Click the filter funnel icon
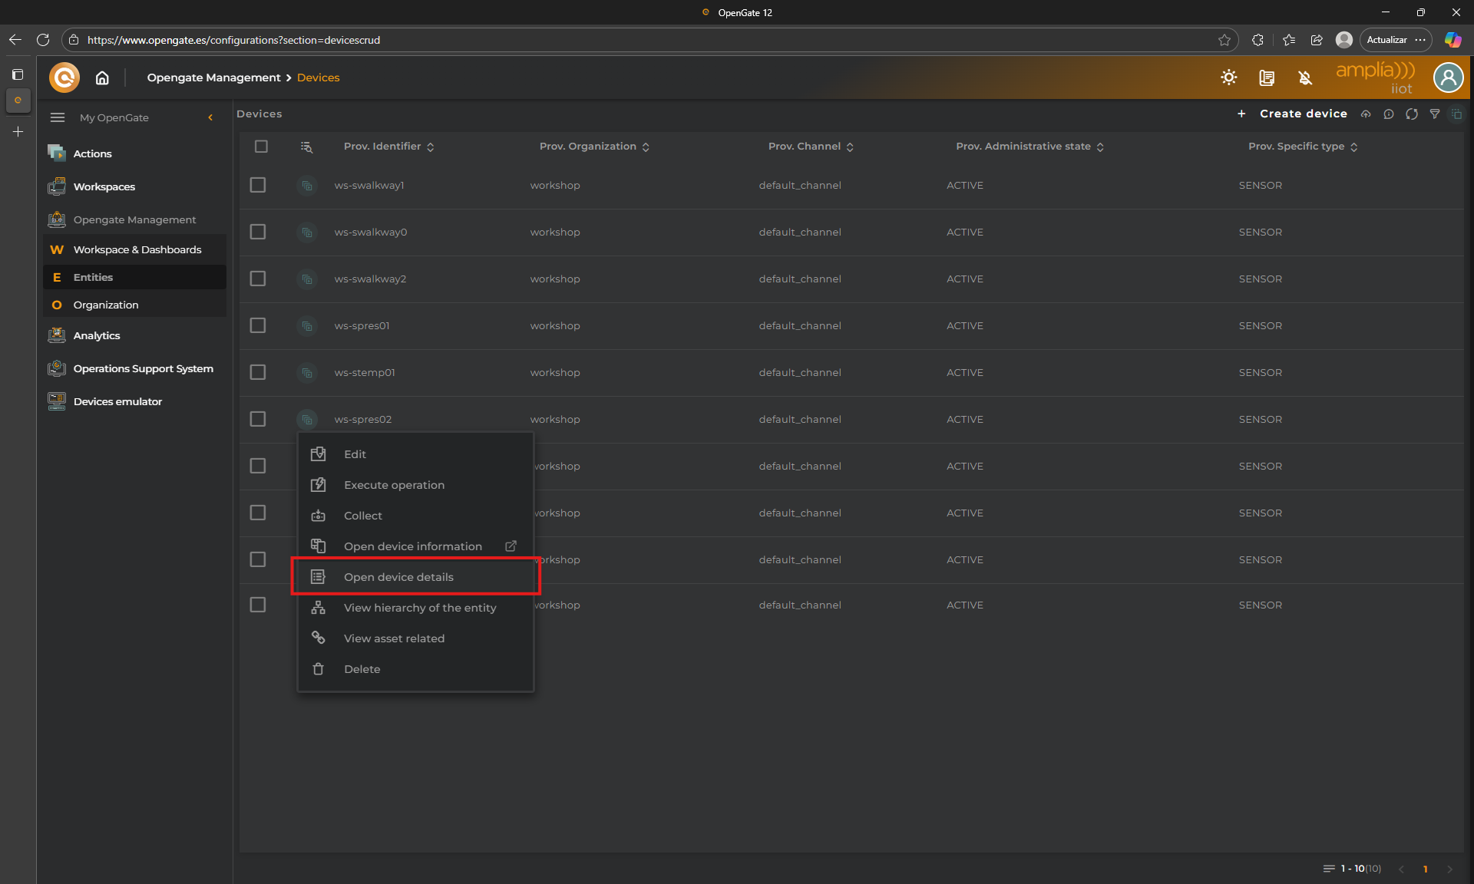The image size is (1474, 884). coord(1434,114)
